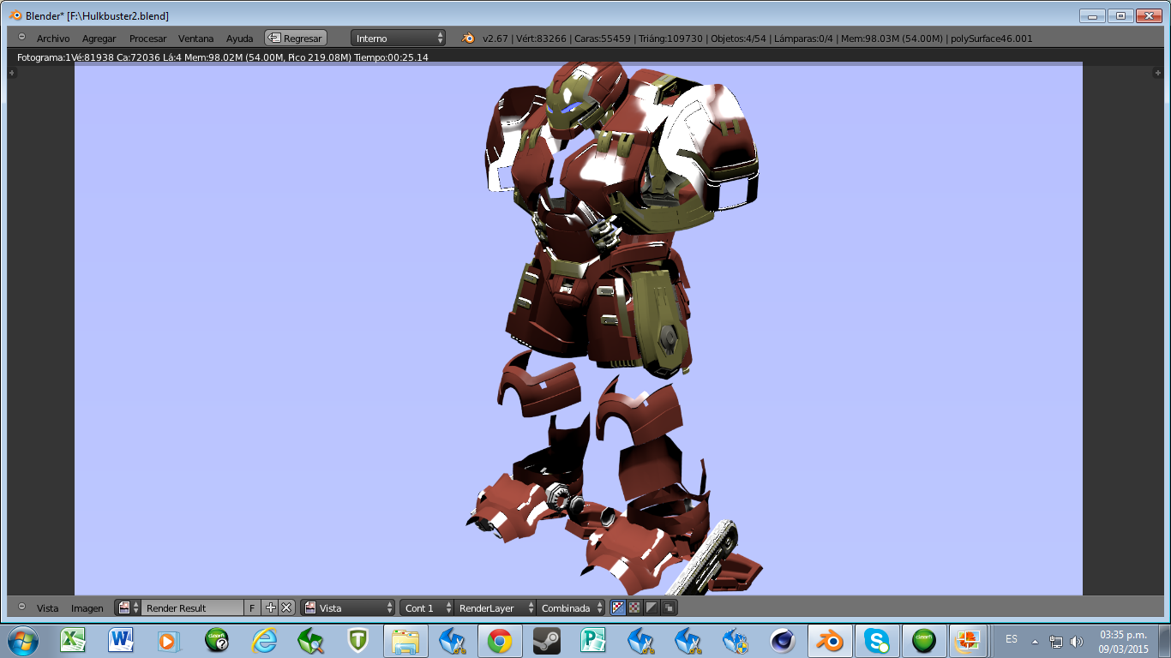Open the green shield T app on taskbar

pyautogui.click(x=358, y=640)
